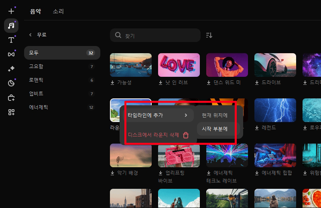Go back using arrow beside 무료

pos(30,35)
